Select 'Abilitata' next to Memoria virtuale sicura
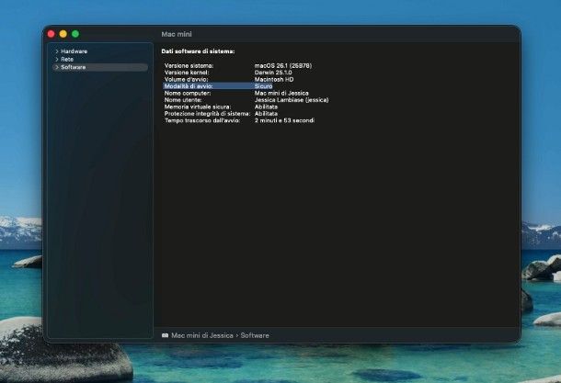This screenshot has width=561, height=383. pos(266,107)
